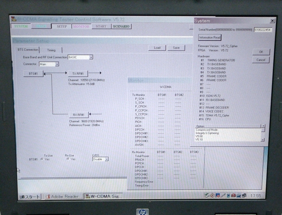Click the '#13 FRAME DECODER' hardware entry
The image size is (282, 215).
click(x=214, y=108)
